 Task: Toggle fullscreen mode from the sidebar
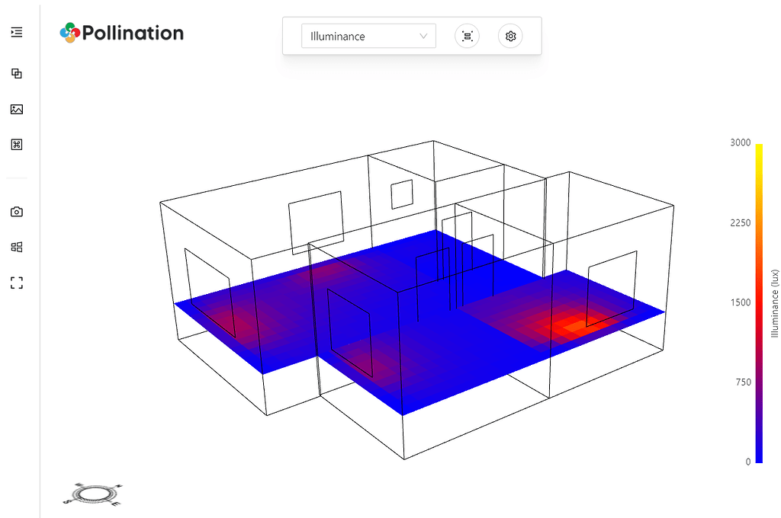click(x=17, y=283)
